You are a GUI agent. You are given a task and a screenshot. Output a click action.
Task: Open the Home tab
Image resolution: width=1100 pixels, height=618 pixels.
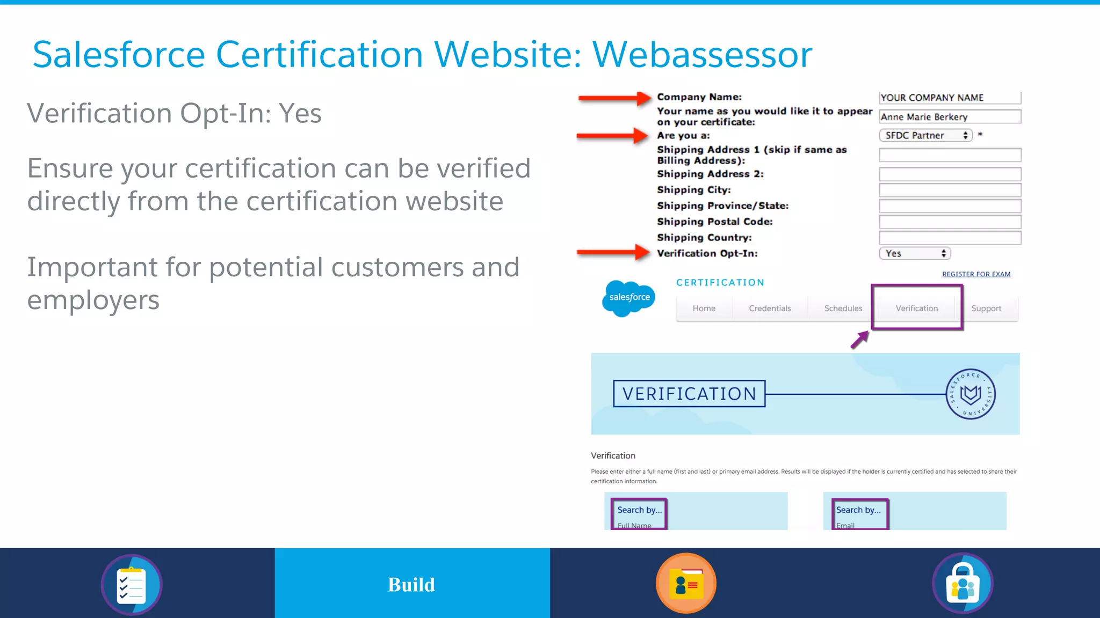pos(704,308)
